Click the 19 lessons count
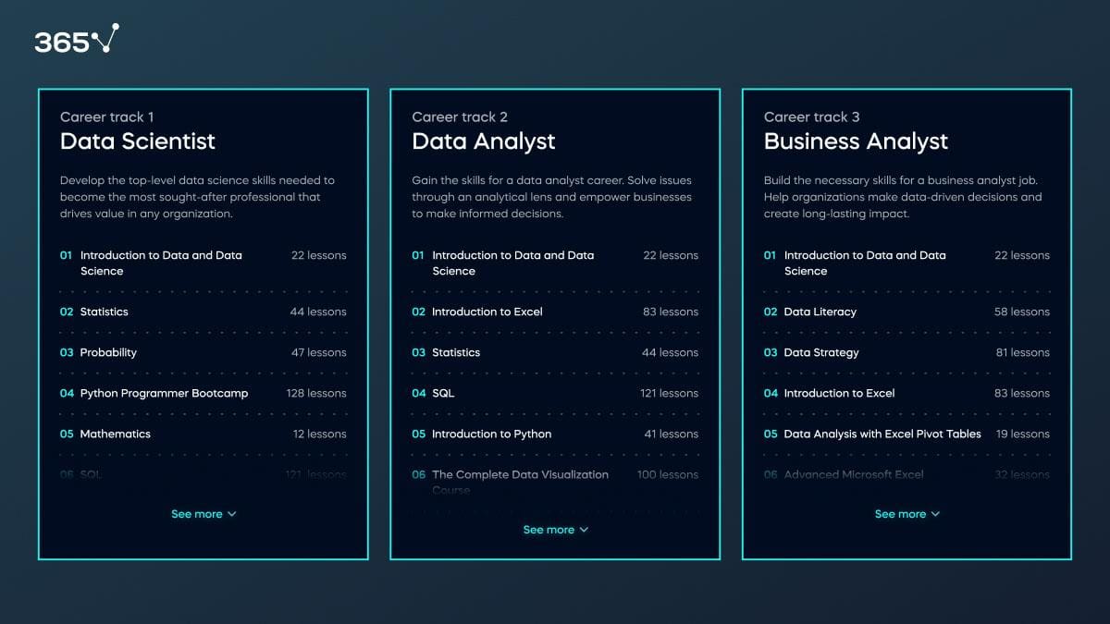 pos(1023,434)
